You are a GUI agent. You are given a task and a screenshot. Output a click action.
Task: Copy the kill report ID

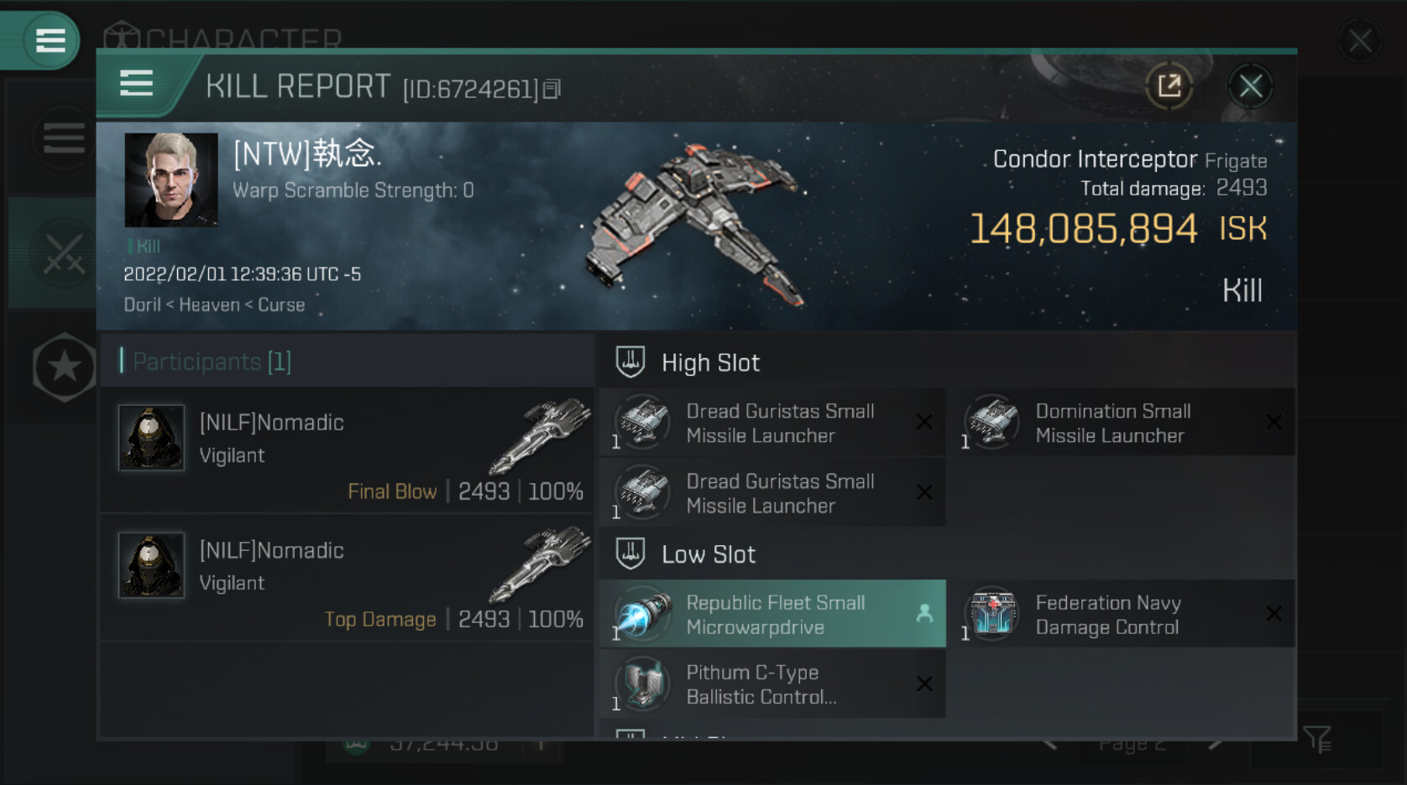point(552,89)
